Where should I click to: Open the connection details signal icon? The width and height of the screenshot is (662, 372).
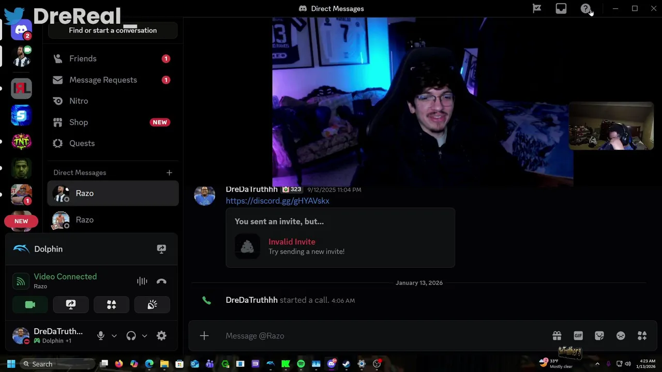pos(21,282)
